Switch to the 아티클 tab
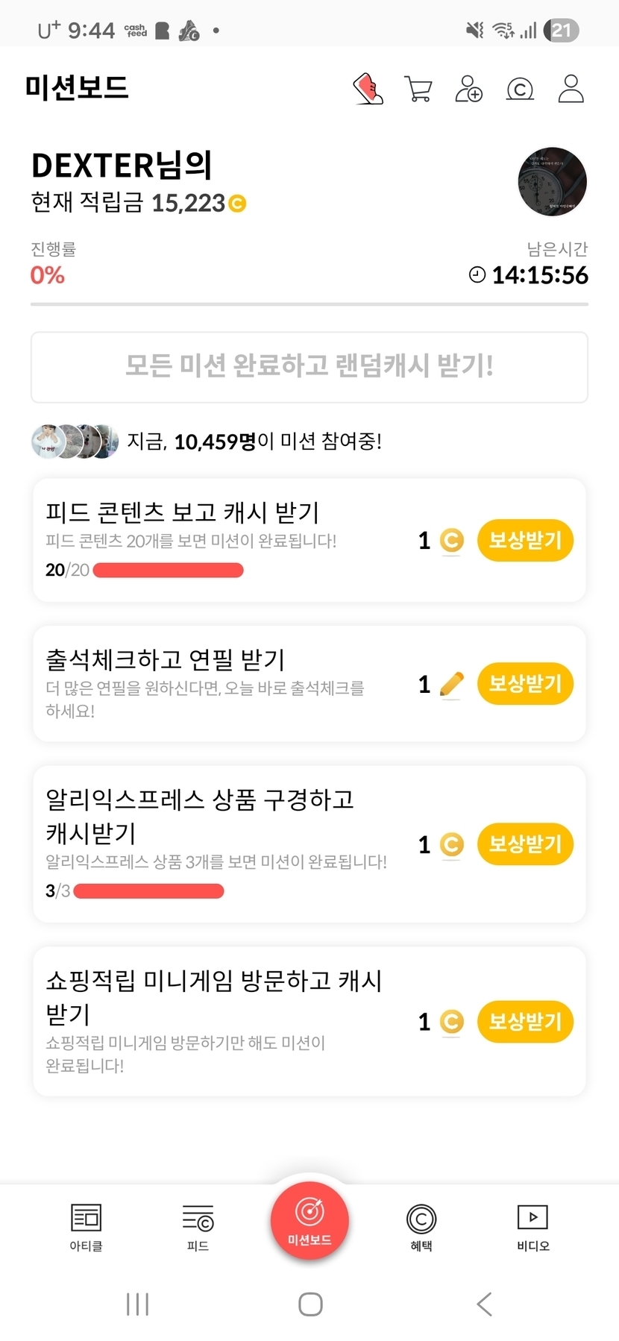 click(86, 1227)
